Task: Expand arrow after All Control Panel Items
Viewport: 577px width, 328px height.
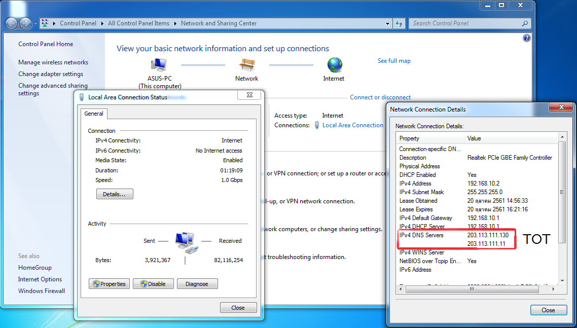Action: [175, 23]
